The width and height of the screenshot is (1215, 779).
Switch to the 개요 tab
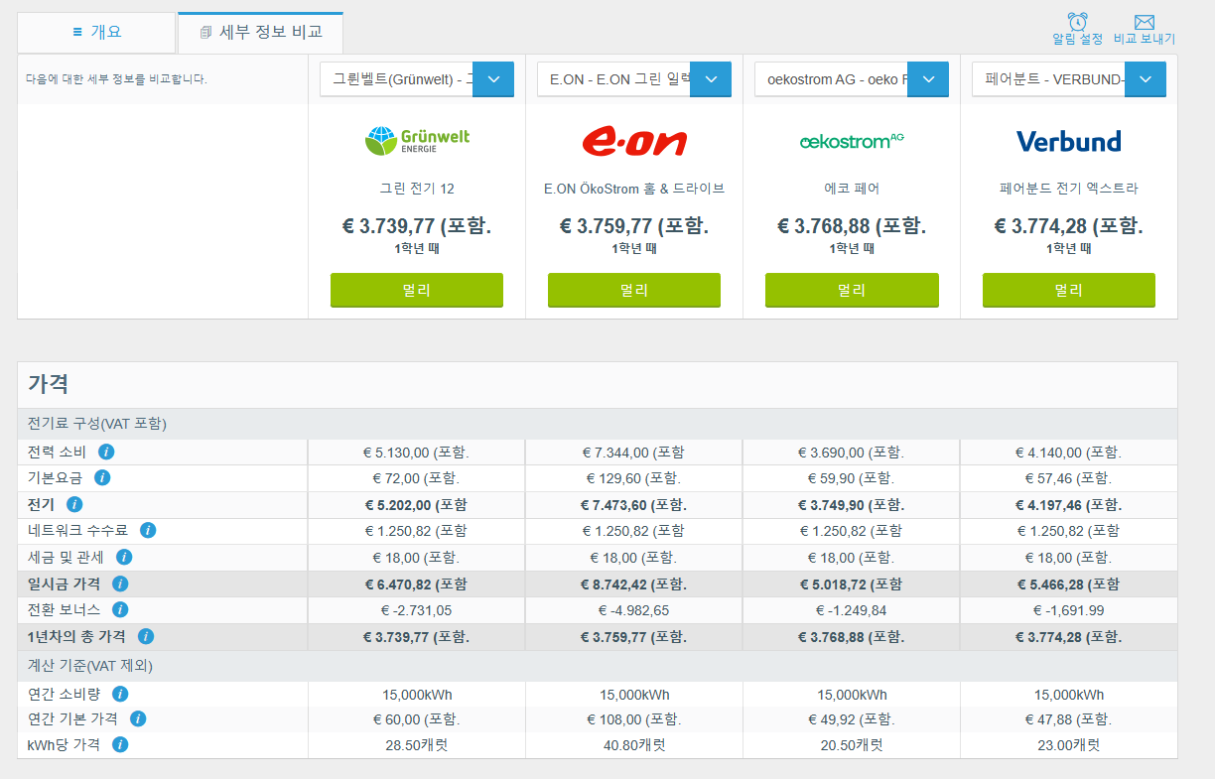click(x=96, y=32)
